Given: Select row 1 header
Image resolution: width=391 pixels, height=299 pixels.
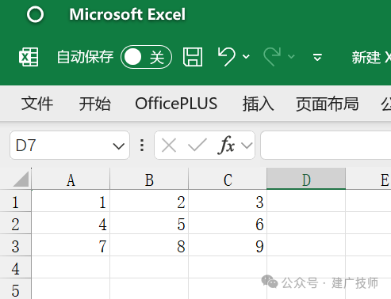Looking at the screenshot, I should click(15, 201).
